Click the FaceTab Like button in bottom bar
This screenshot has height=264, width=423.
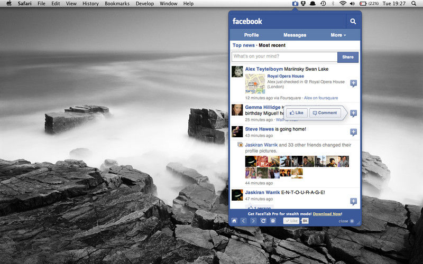point(291,221)
